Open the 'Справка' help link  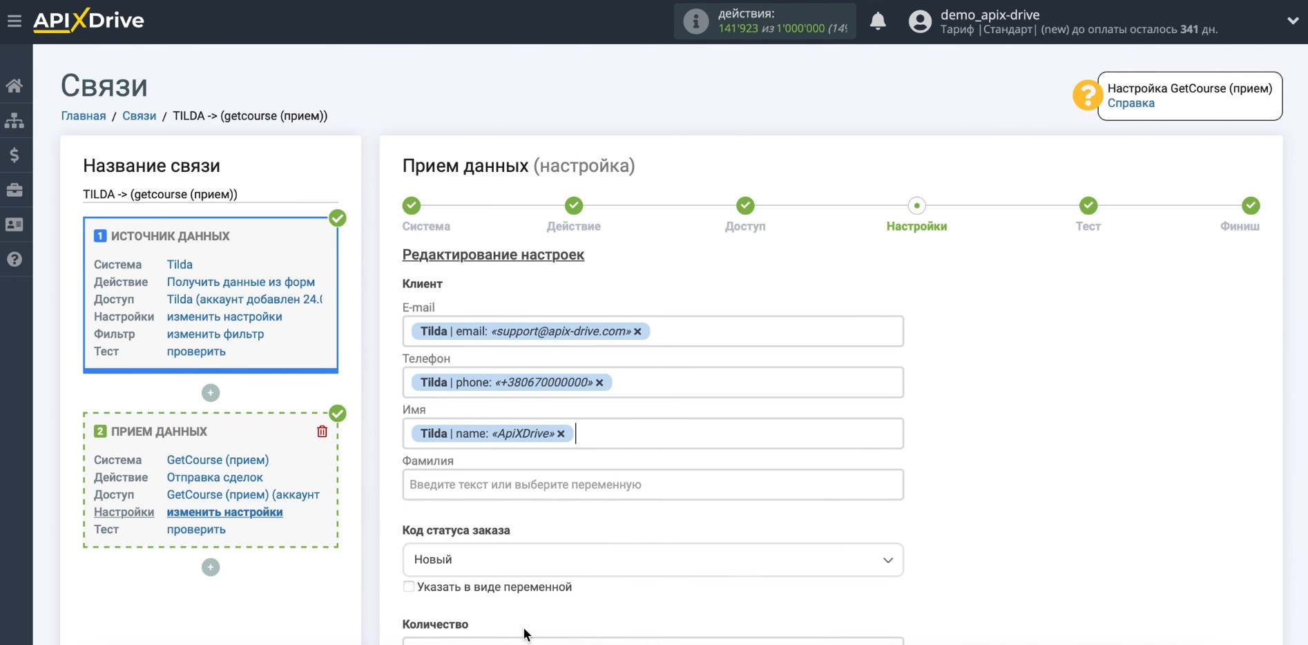tap(1131, 103)
